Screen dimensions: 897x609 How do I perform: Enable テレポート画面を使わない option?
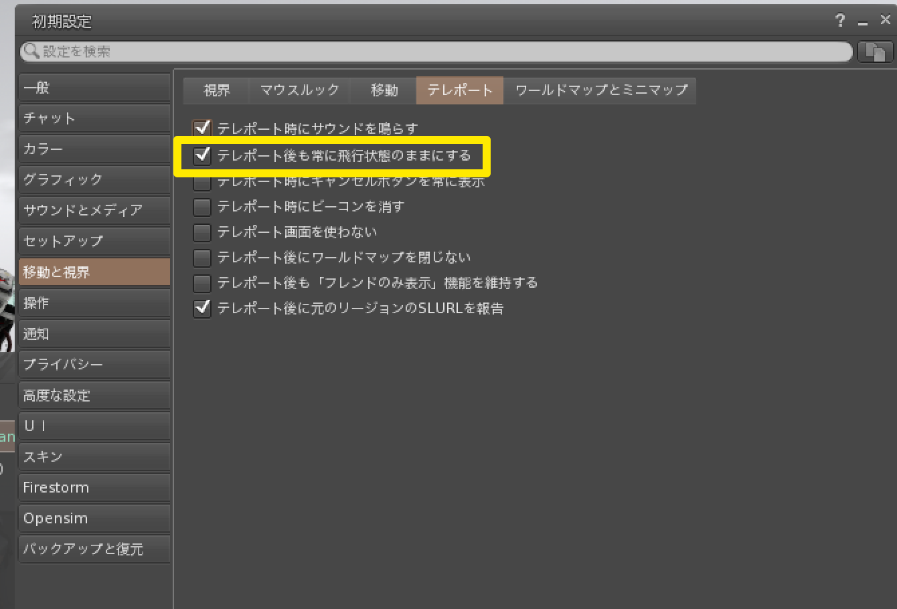[202, 232]
